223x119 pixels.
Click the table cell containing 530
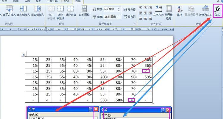100,100
